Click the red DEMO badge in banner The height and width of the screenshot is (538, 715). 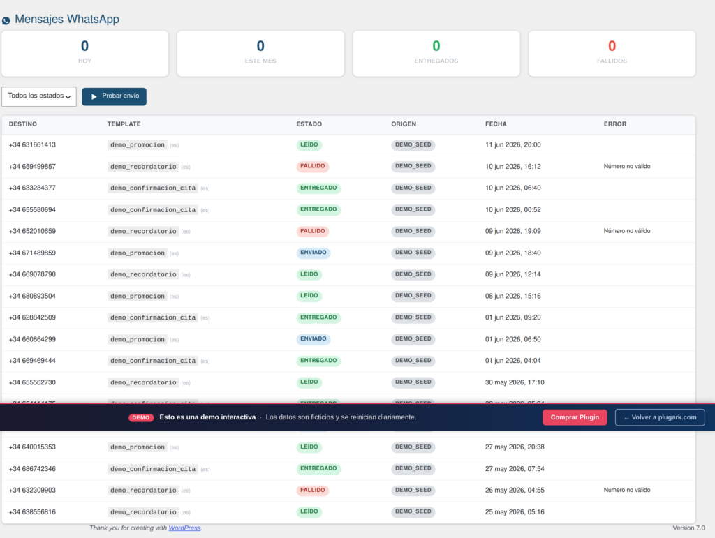pyautogui.click(x=141, y=417)
